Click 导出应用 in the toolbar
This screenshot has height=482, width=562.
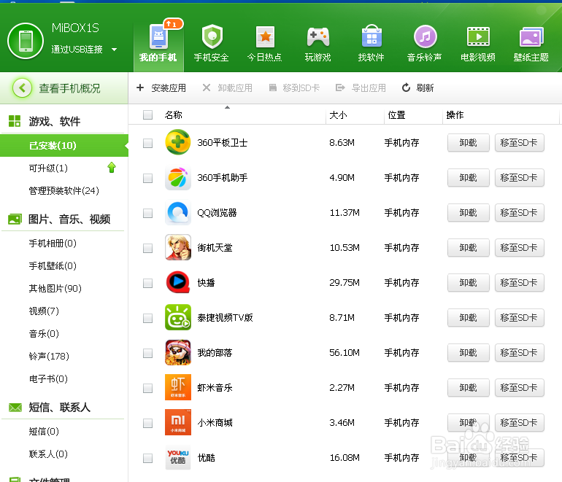361,88
